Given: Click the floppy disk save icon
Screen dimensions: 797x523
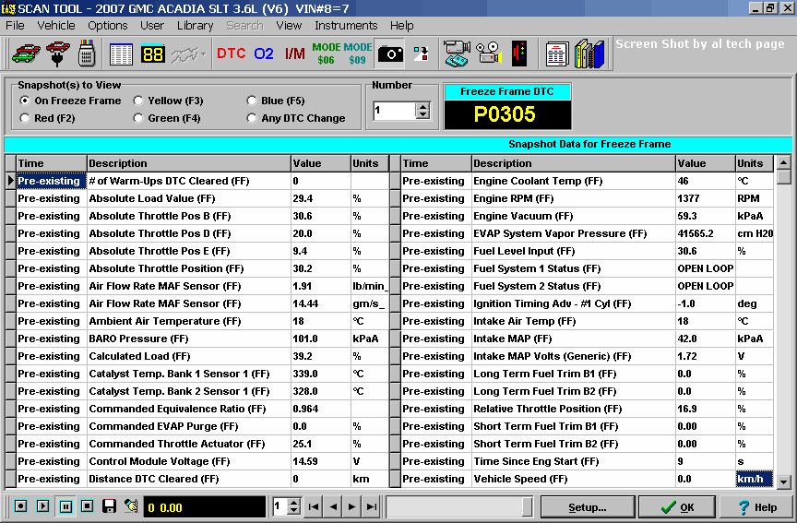Looking at the screenshot, I should (109, 506).
